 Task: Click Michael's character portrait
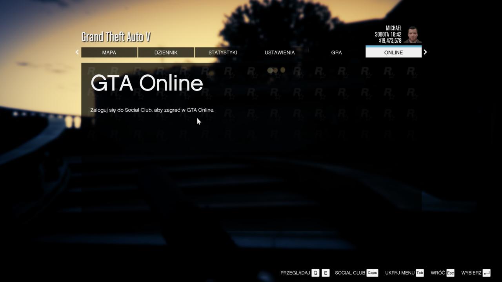coord(412,35)
